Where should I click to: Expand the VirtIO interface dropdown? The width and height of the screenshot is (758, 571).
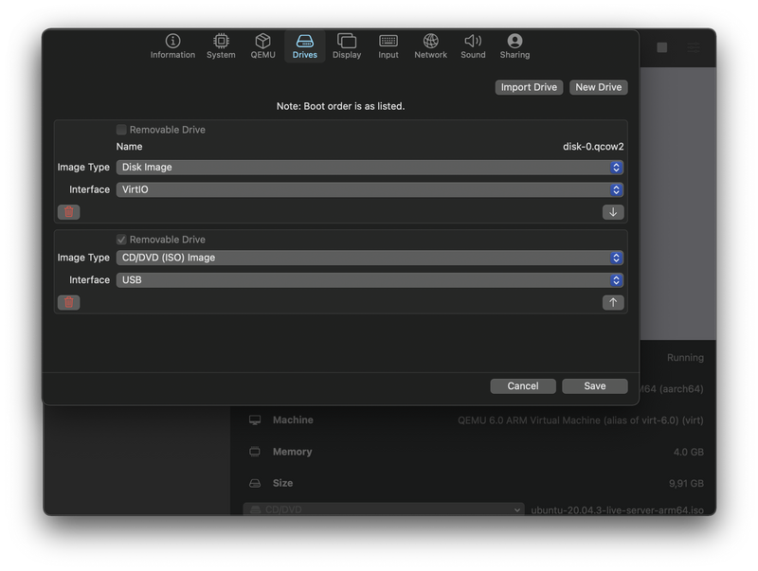tap(370, 189)
